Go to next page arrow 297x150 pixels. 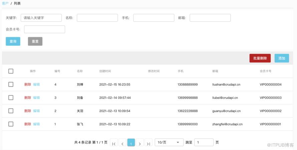(x=140, y=143)
